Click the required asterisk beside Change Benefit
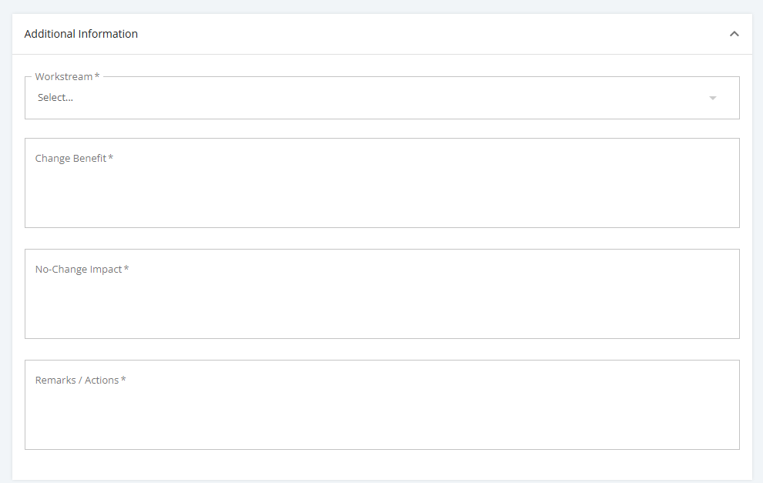763x483 pixels. tap(110, 158)
